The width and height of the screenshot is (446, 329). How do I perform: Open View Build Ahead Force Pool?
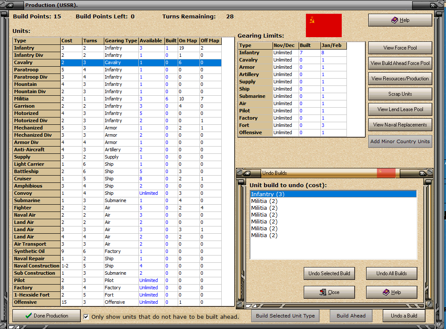(x=400, y=63)
